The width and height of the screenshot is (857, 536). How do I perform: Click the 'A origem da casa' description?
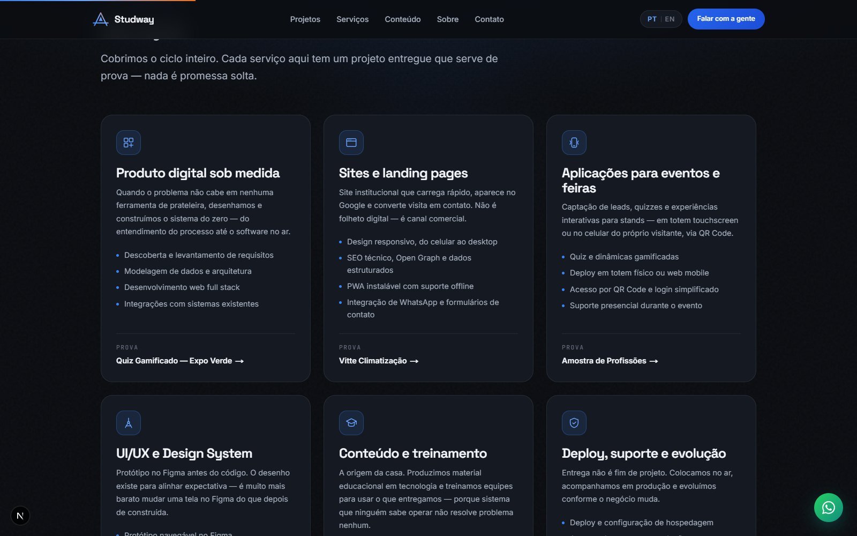pos(426,499)
